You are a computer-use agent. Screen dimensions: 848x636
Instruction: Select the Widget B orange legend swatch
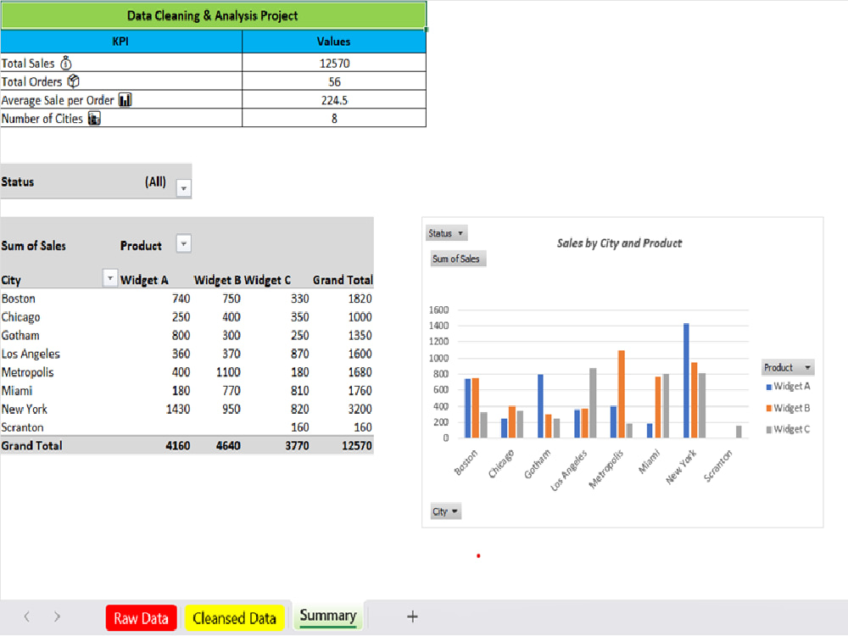[768, 409]
